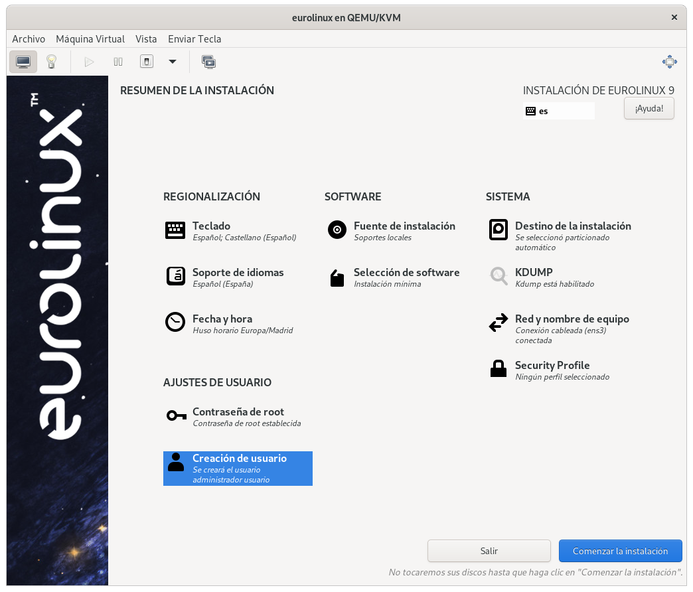Show virtual hardware details lightbulb icon
Screen dimensions: 693x592
click(x=51, y=62)
